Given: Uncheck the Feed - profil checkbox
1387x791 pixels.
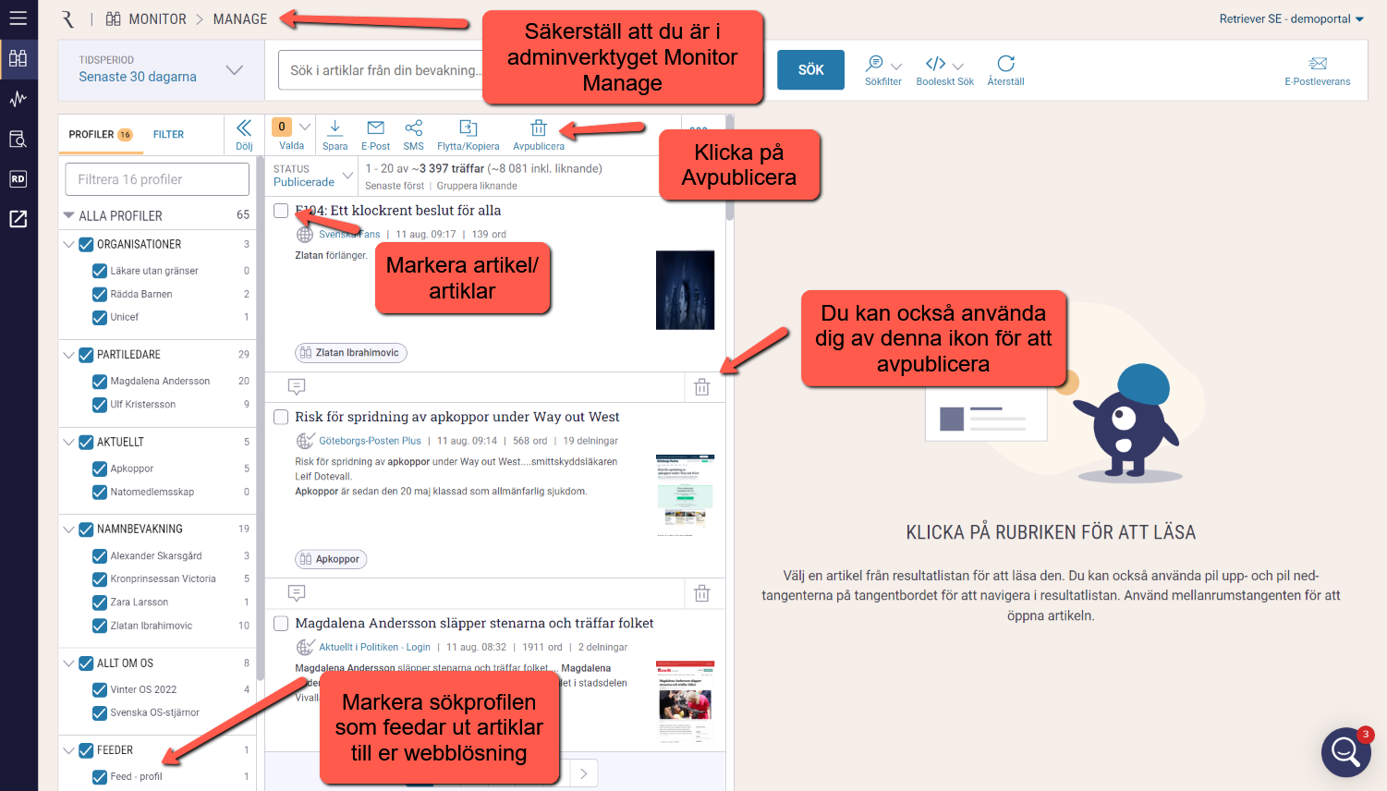Looking at the screenshot, I should (x=100, y=777).
